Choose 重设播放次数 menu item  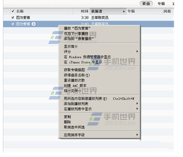(99, 81)
